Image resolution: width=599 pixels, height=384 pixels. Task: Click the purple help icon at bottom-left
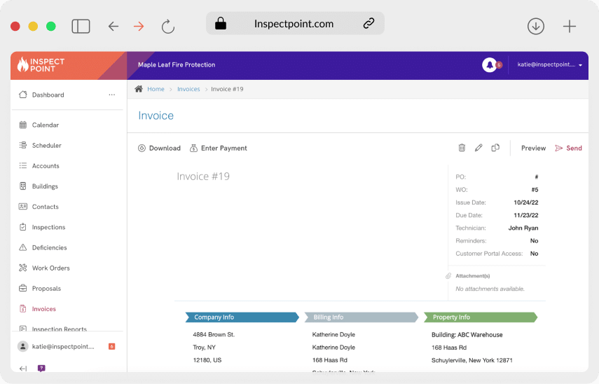click(x=41, y=368)
